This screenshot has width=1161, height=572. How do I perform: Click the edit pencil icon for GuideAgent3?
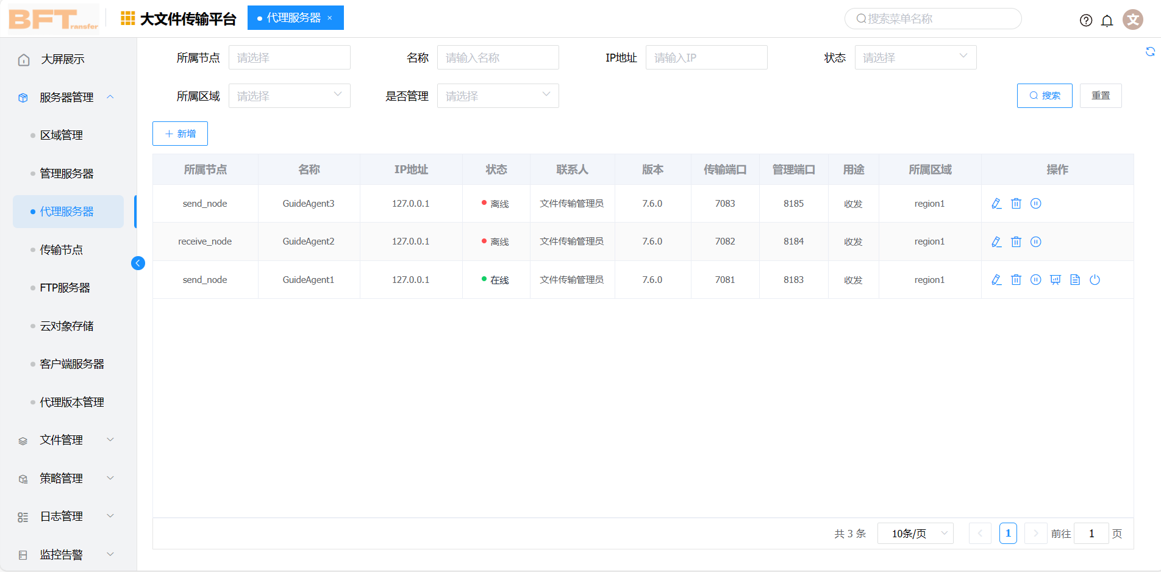point(996,204)
